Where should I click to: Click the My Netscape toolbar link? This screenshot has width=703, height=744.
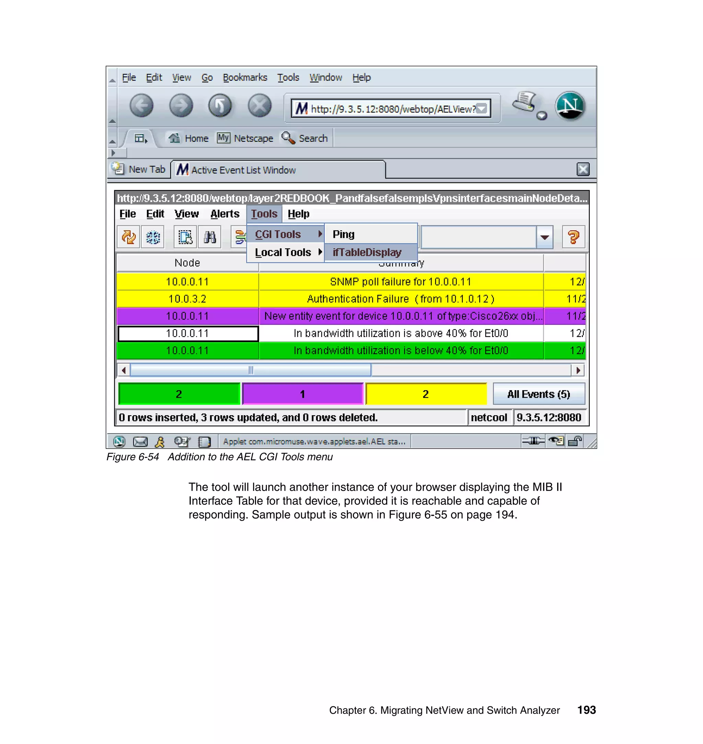(245, 138)
